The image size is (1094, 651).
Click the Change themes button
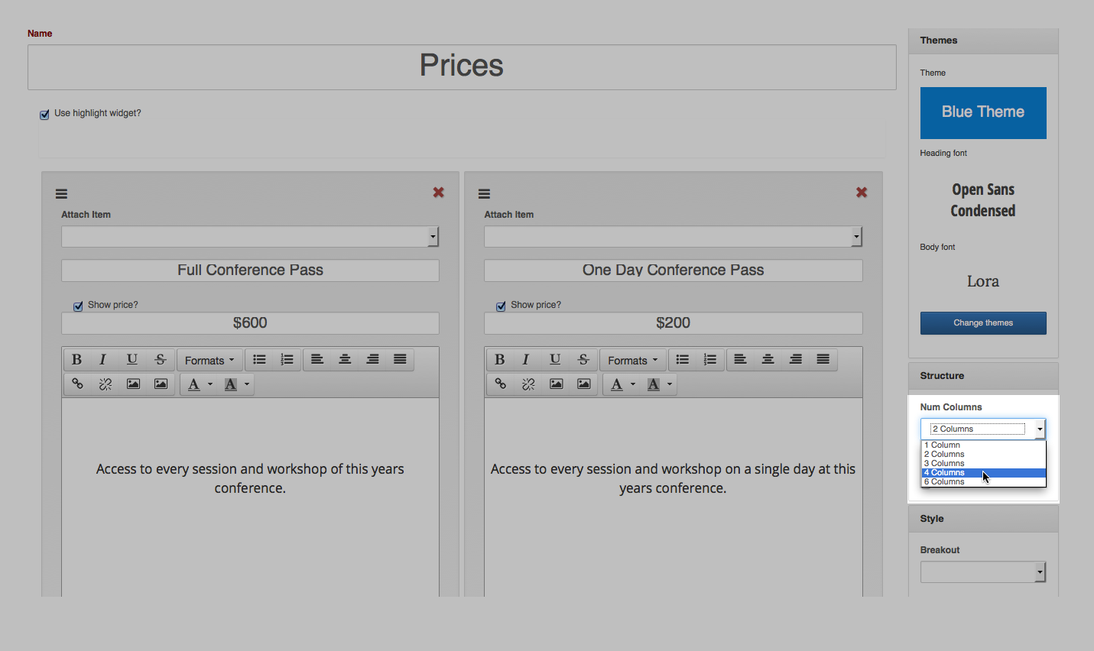click(x=983, y=323)
